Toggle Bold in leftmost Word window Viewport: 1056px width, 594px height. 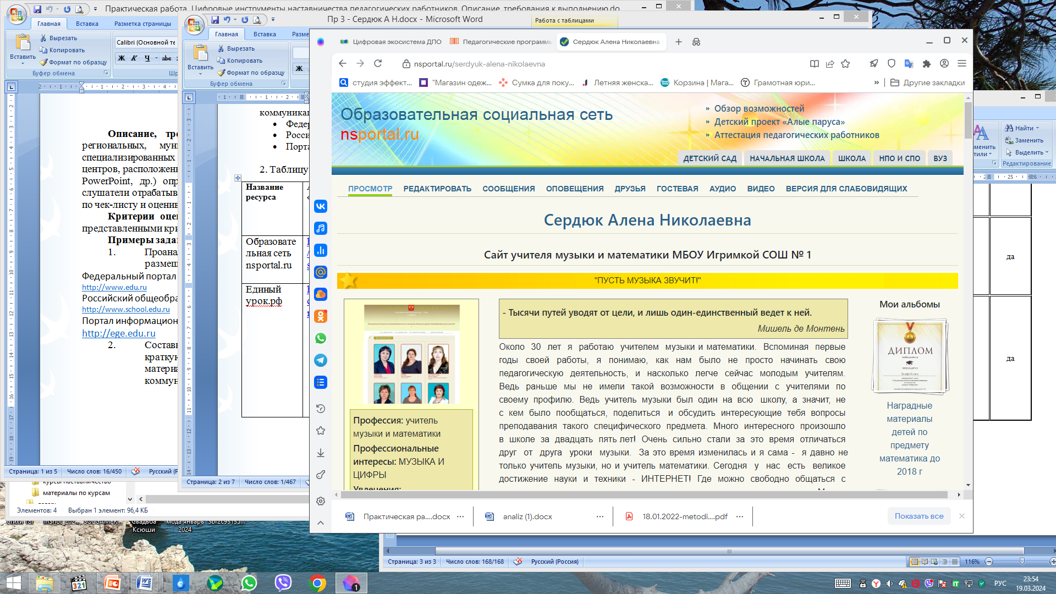122,58
